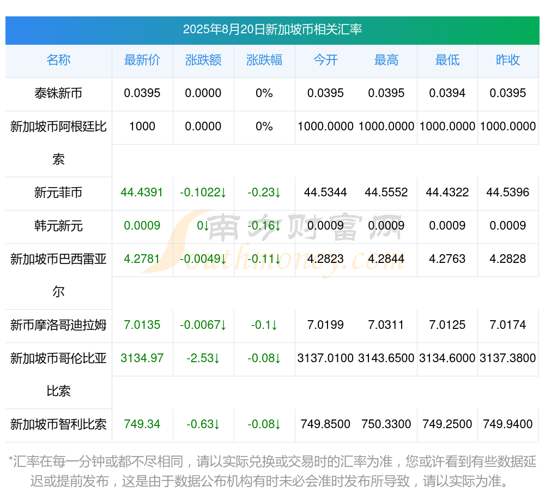Select the 新加坡币哥伦比亚比索 row name
545x498 pixels.
(x=58, y=375)
